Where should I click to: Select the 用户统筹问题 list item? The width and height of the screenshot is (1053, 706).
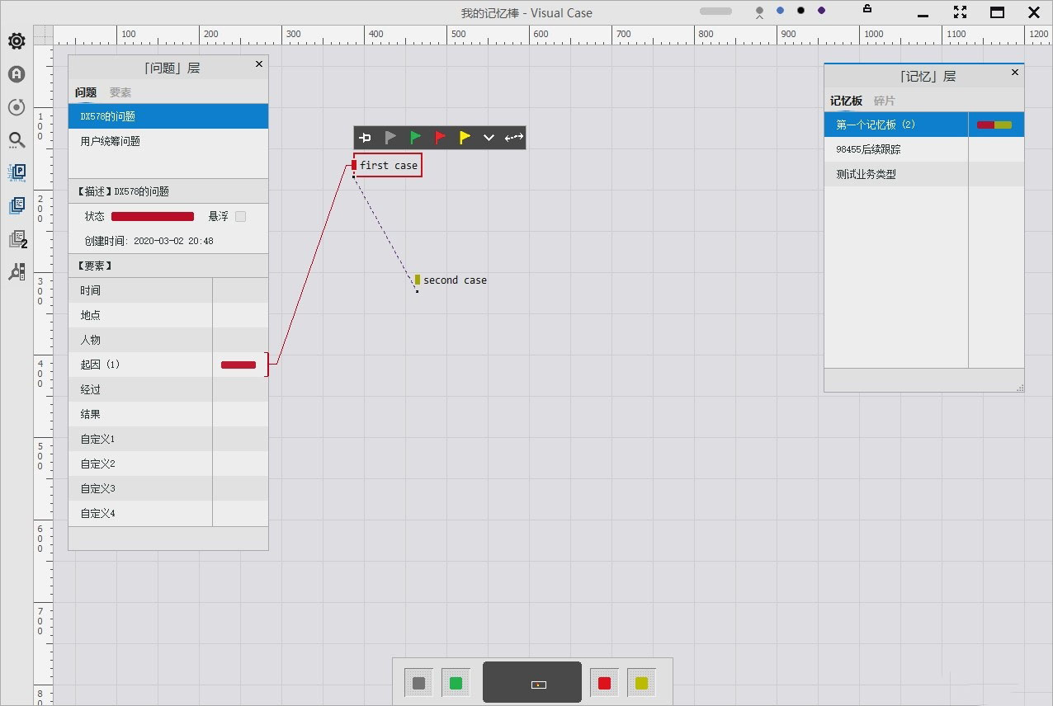coord(168,141)
